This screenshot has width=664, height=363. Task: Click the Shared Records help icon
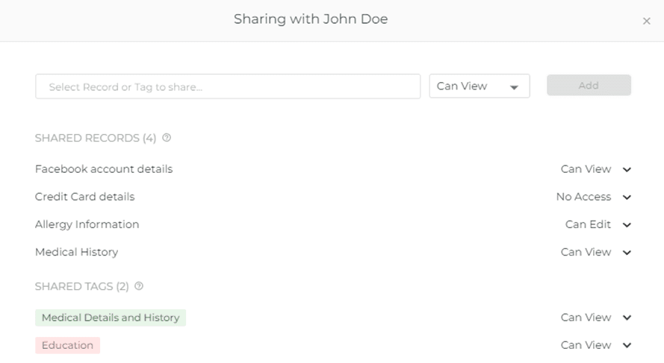pyautogui.click(x=167, y=138)
